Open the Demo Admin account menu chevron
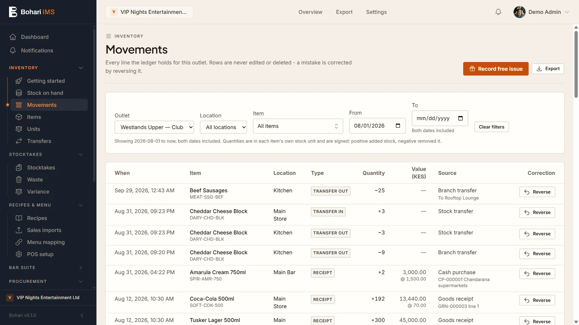This screenshot has width=579, height=325. (x=567, y=12)
